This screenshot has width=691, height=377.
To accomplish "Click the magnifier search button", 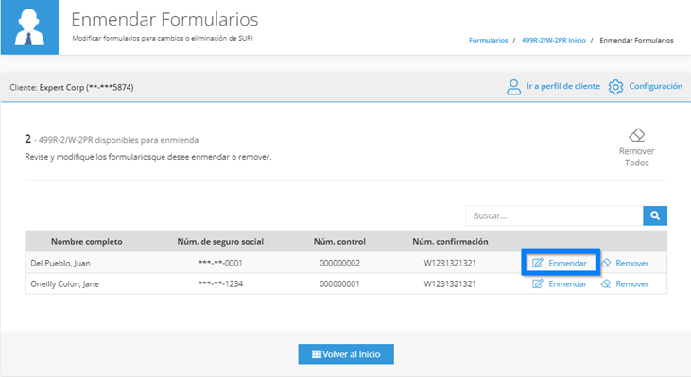I will pos(655,215).
